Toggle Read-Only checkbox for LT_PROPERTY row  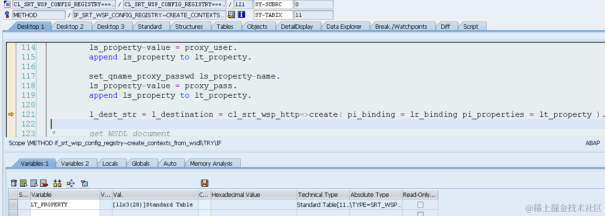pos(420,205)
